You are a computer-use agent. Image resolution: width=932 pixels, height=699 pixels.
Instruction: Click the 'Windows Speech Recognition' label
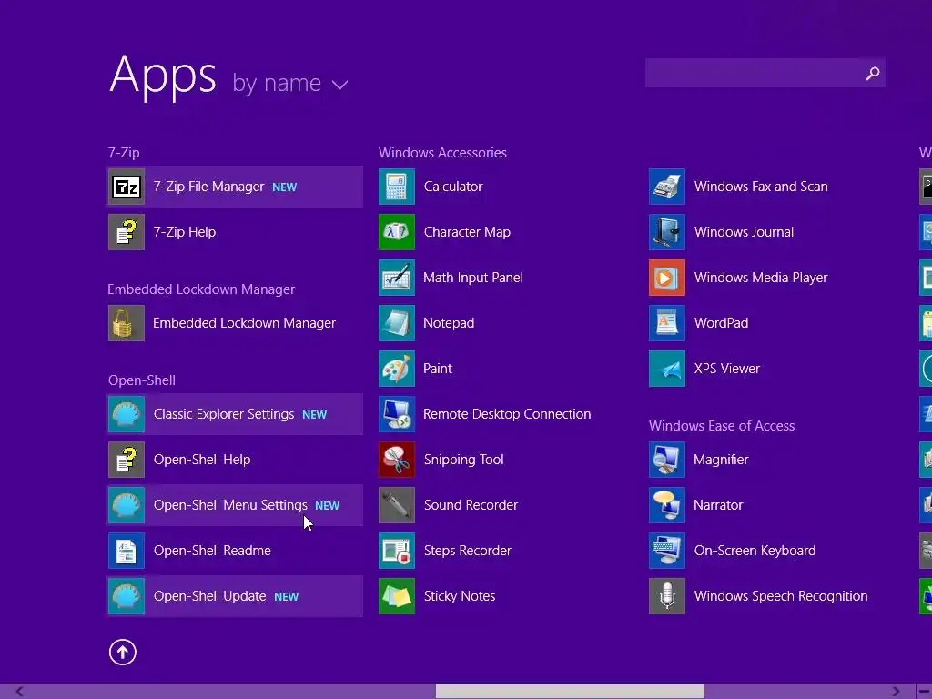coord(781,596)
